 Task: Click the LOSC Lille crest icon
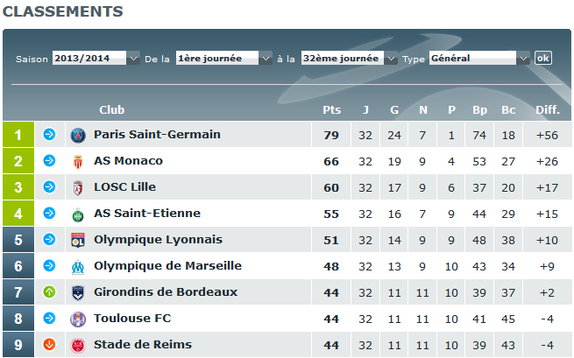[79, 187]
